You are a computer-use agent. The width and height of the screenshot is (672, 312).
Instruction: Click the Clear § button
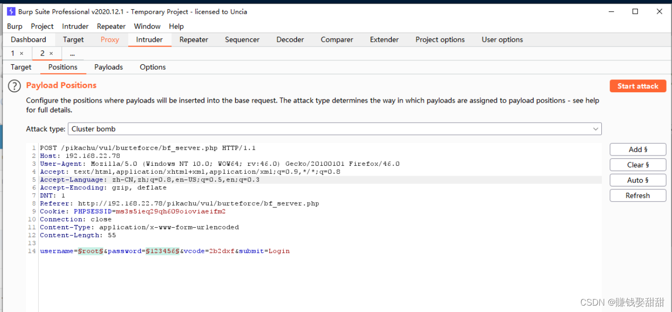[638, 165]
